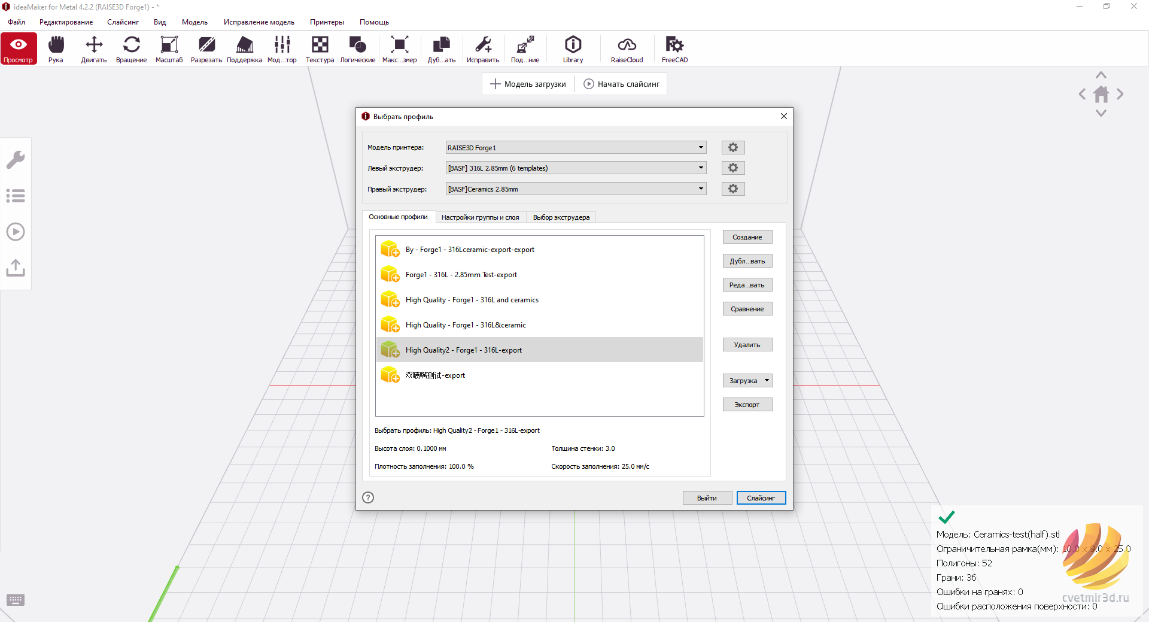The height and width of the screenshot is (622, 1149).
Task: Close the Выбрать профиль dialog
Action: point(784,116)
